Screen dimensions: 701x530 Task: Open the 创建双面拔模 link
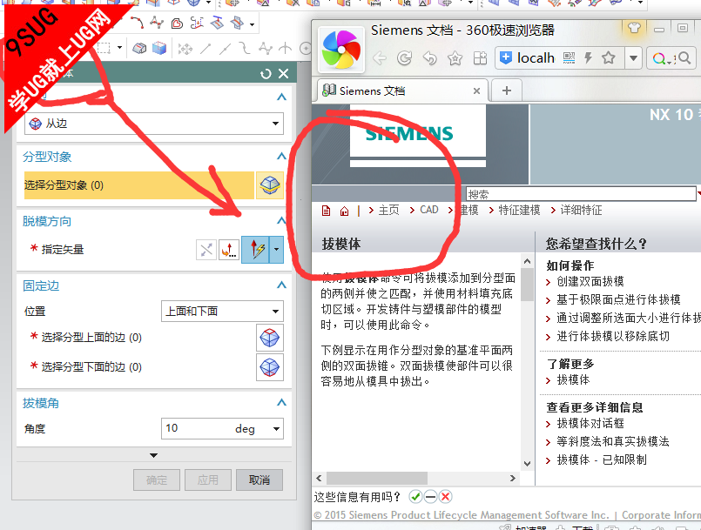(590, 281)
